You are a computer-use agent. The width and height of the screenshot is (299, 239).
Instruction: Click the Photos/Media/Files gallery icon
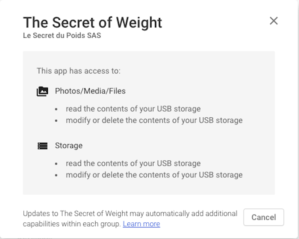tap(42, 91)
